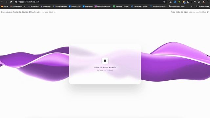Open the Почта bookmark
Screen dimensions: 210x118
(4, 6)
